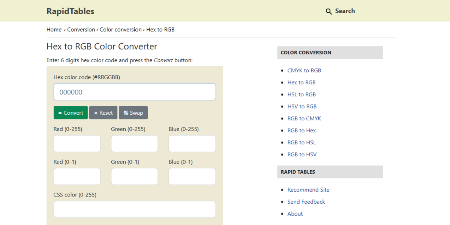
Task: Select the Blue (0-255) field
Action: click(192, 144)
